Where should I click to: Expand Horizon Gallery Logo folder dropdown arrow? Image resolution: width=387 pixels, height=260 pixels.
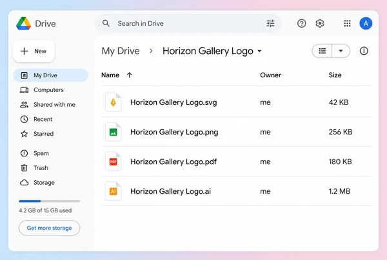coord(259,51)
